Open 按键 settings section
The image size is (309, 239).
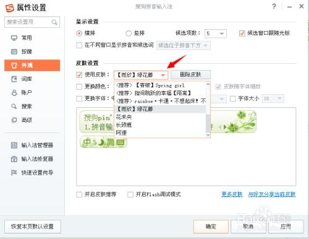coord(32,51)
